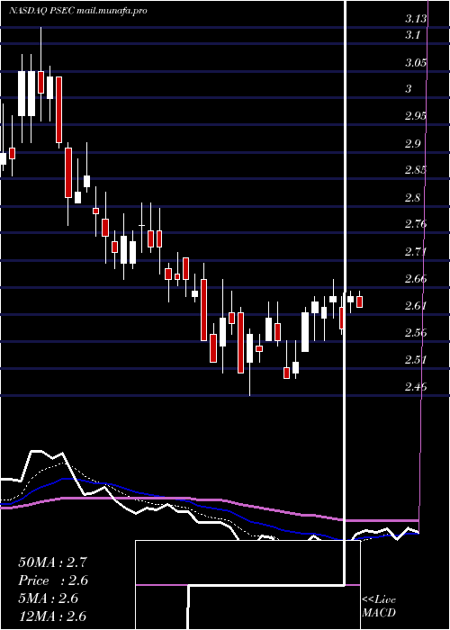This screenshot has width=450, height=630.
Task: Click the 3.13 price axis label
Action: 416,19
